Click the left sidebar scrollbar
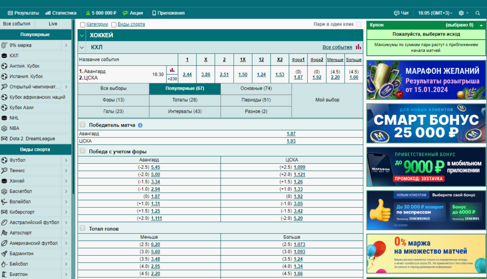The width and height of the screenshot is (487, 279). click(x=73, y=107)
